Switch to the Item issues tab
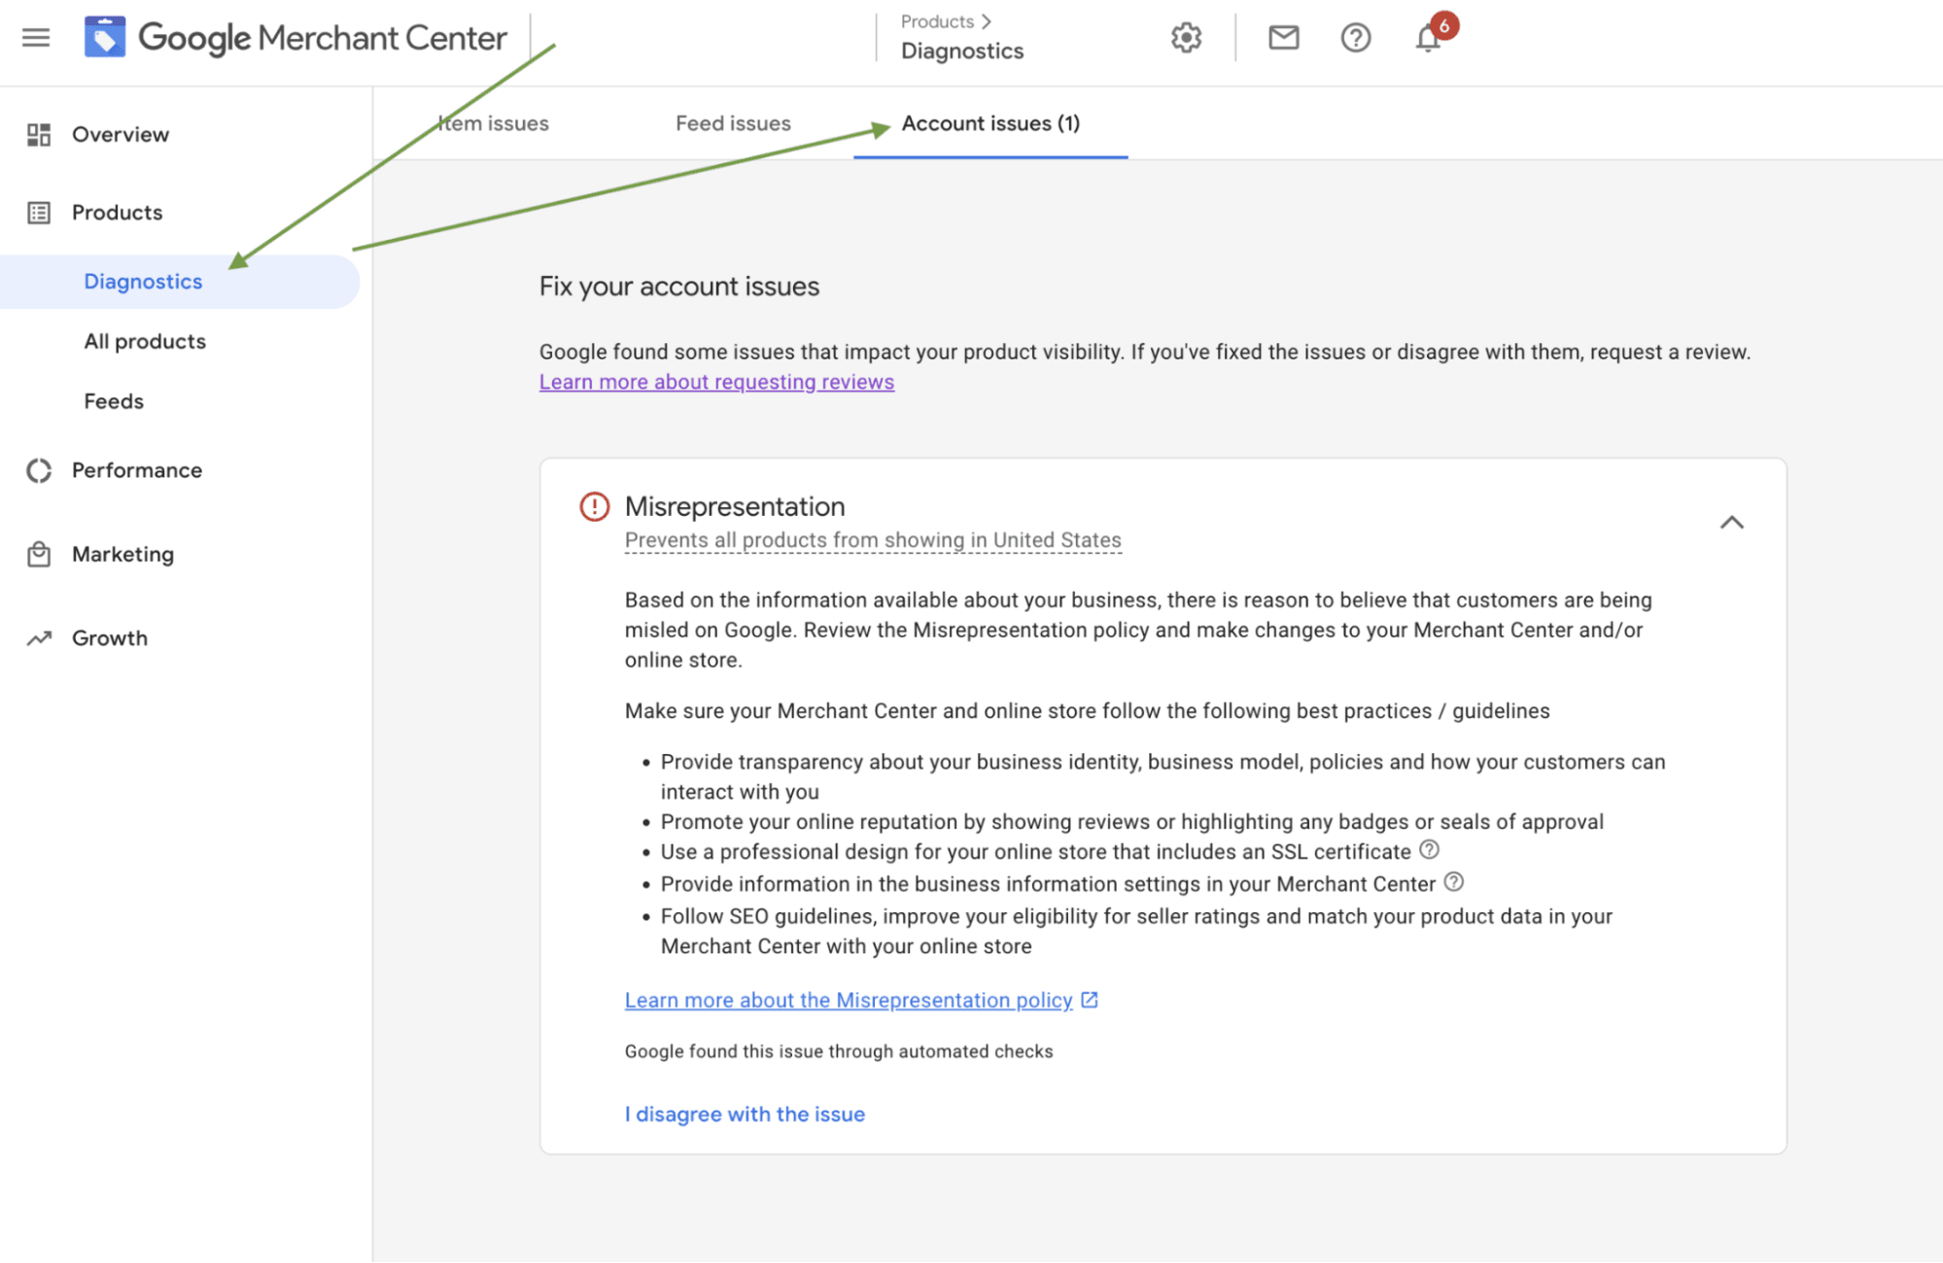Image resolution: width=1943 pixels, height=1263 pixels. pyautogui.click(x=492, y=122)
